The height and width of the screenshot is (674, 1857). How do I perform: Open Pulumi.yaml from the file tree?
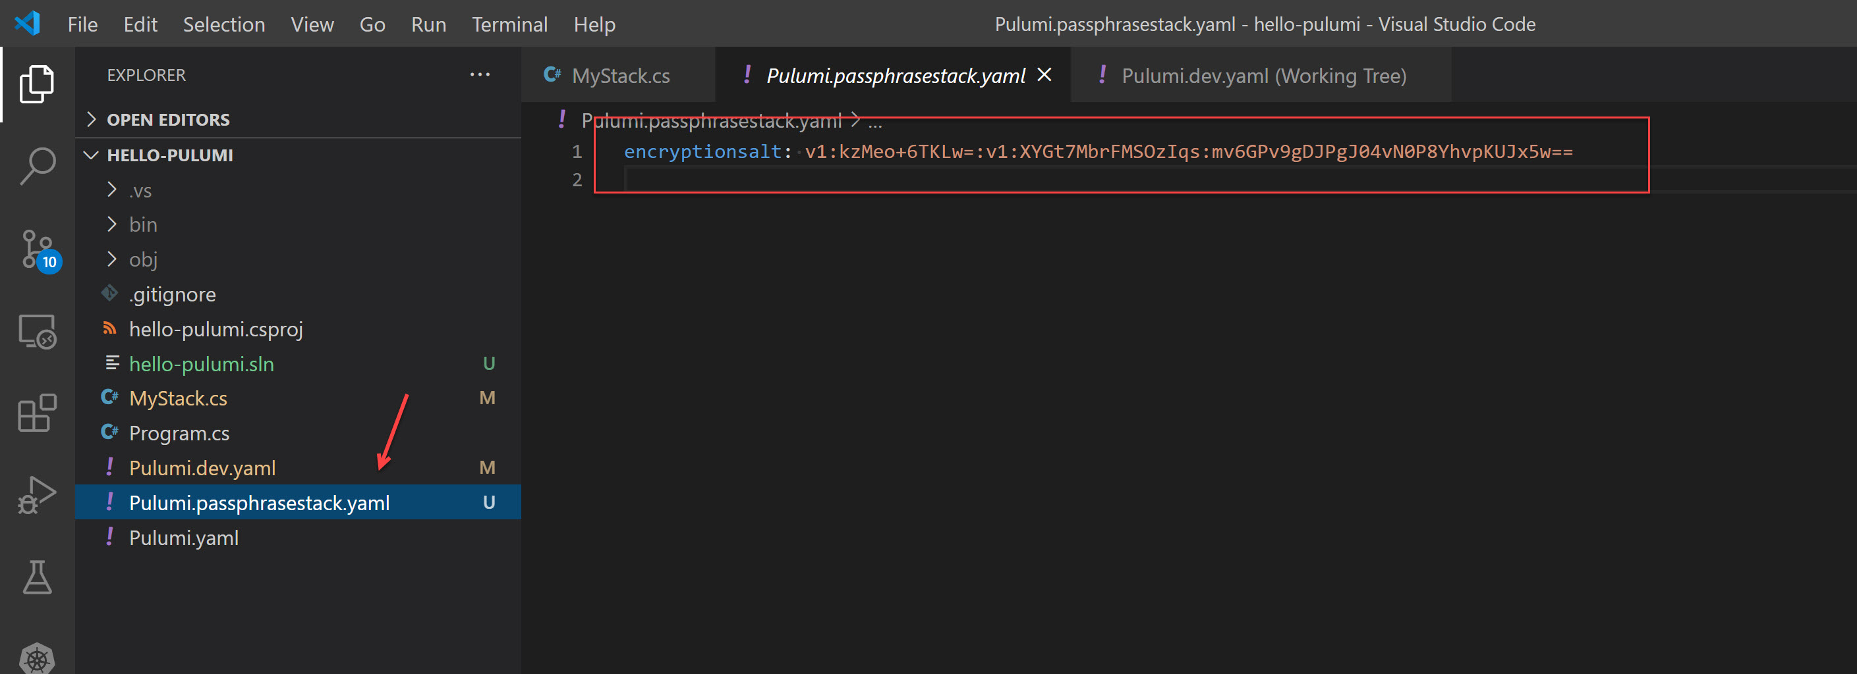[x=298, y=537]
